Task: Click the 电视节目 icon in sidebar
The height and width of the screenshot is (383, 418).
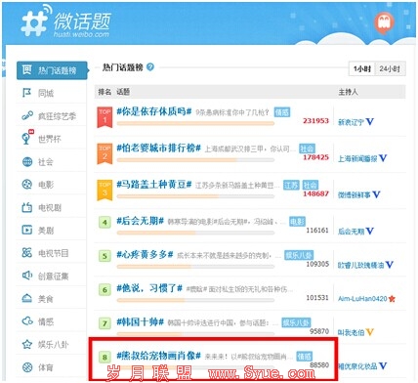Action: [x=27, y=253]
